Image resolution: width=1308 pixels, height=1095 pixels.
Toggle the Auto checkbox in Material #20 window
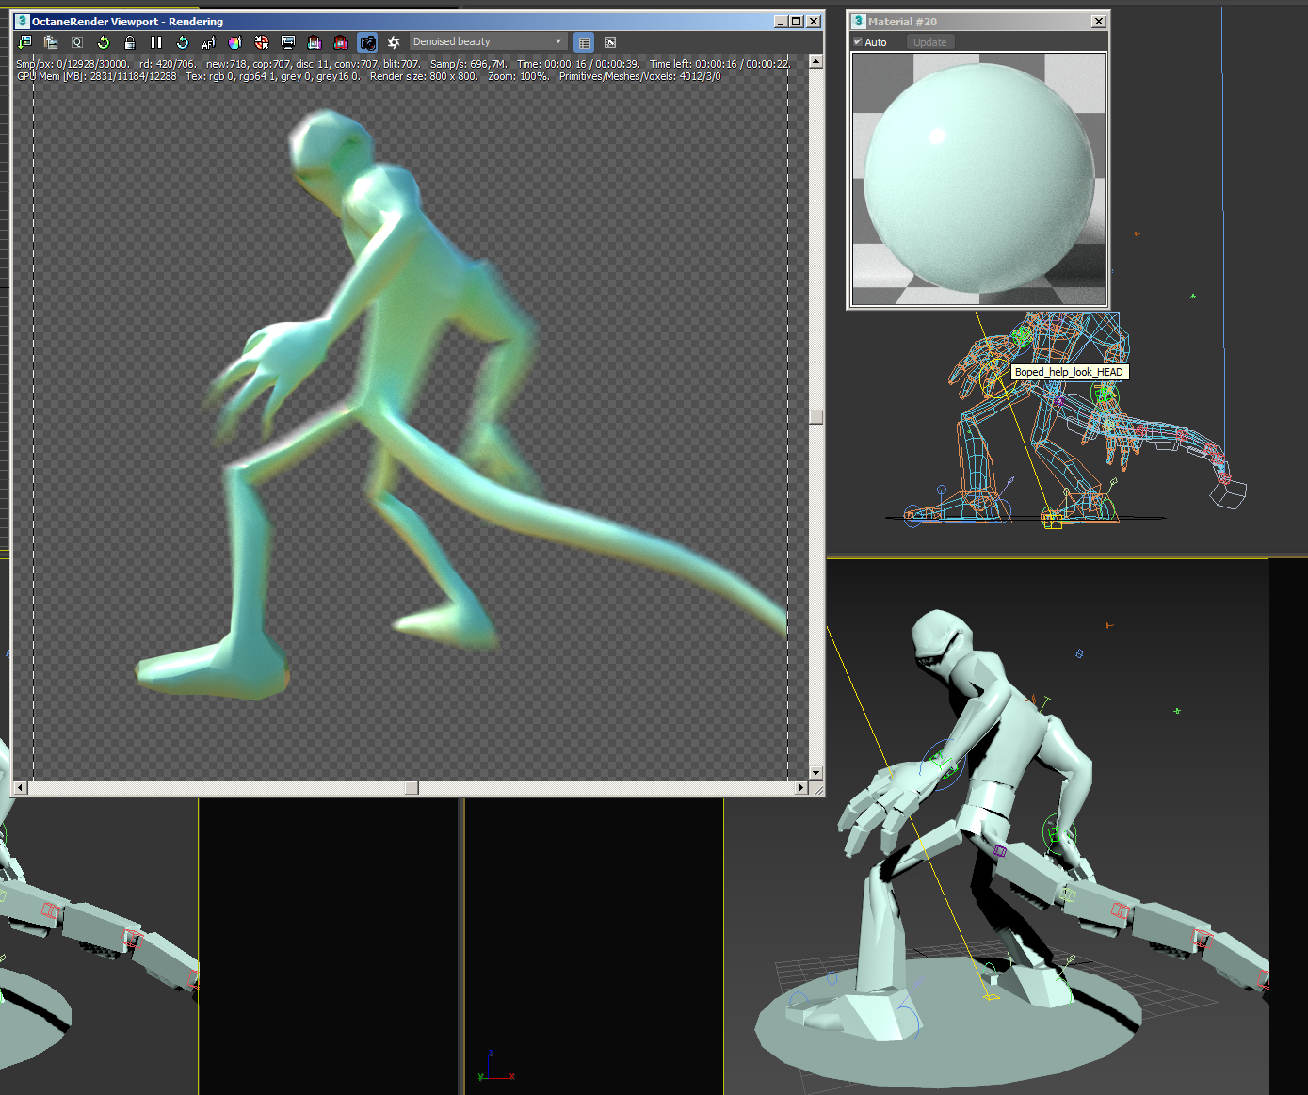point(858,42)
